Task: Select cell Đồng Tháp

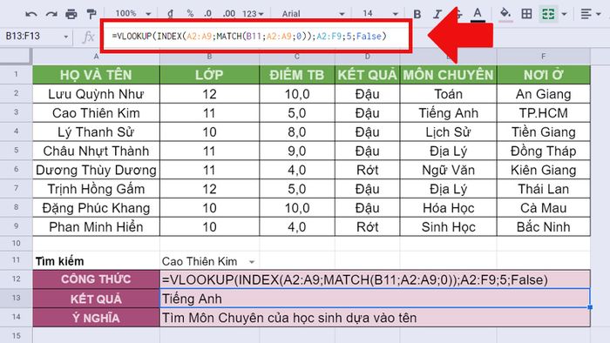Action: click(544, 151)
